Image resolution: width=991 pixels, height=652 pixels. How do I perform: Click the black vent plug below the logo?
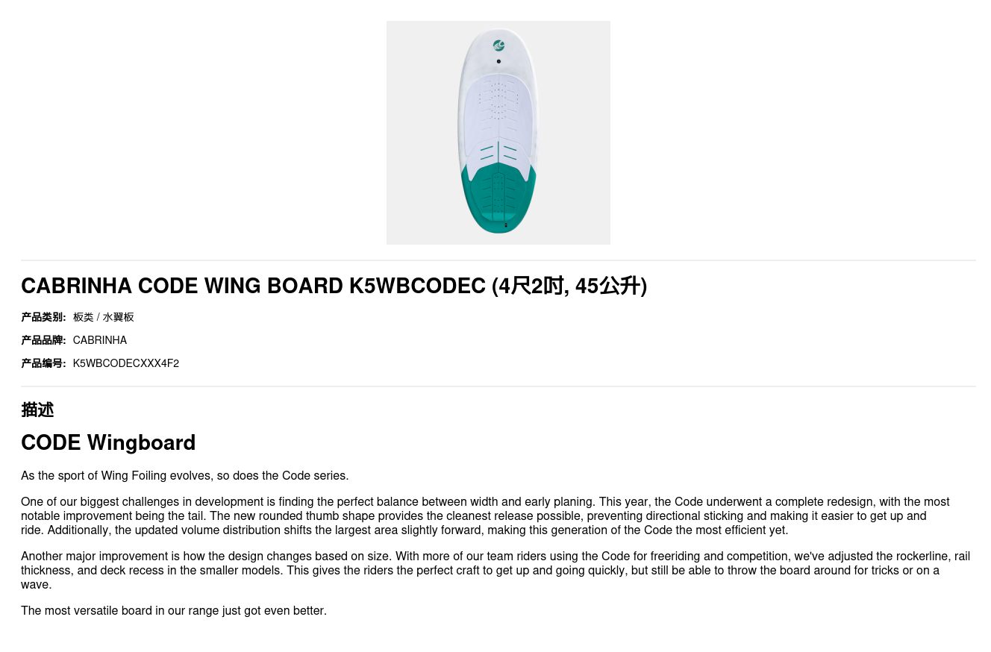coord(498,61)
